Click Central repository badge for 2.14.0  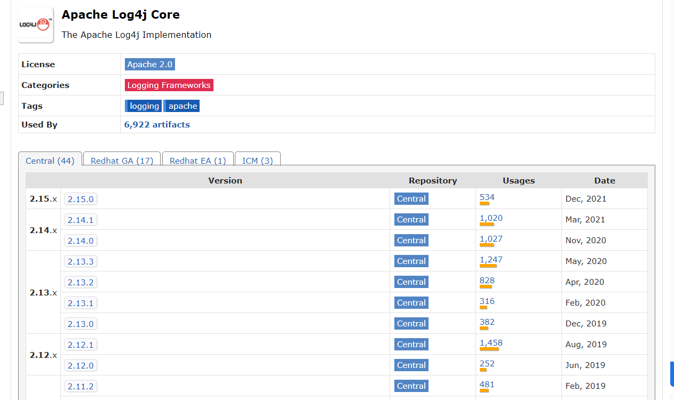coord(411,241)
